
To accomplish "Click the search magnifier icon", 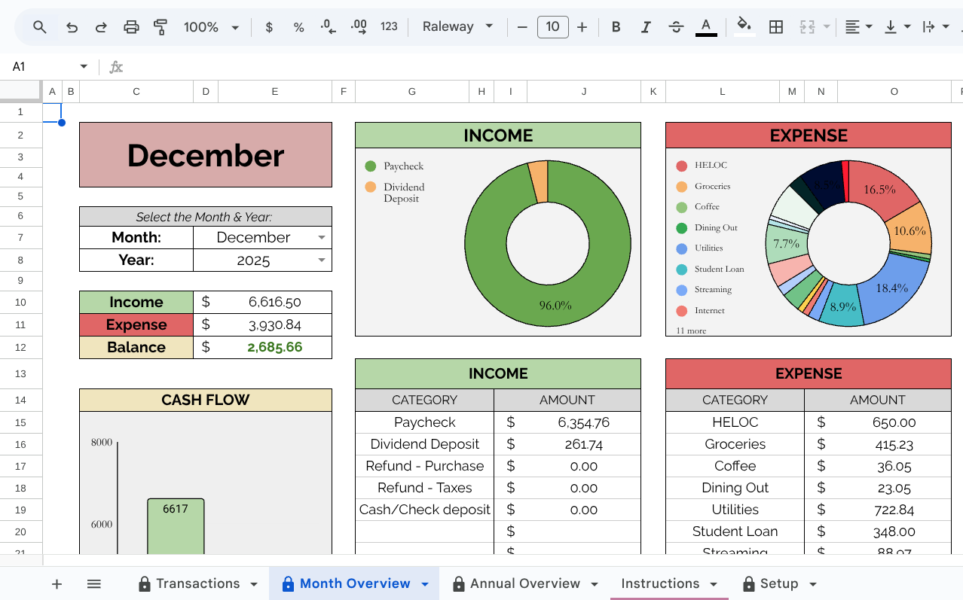I will (x=40, y=27).
